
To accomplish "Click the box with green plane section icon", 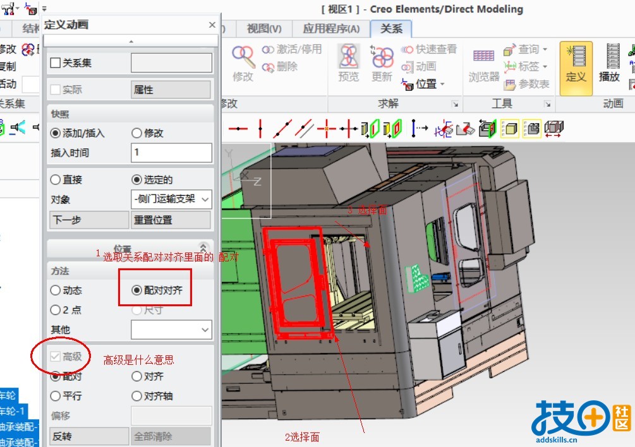I will [x=488, y=129].
